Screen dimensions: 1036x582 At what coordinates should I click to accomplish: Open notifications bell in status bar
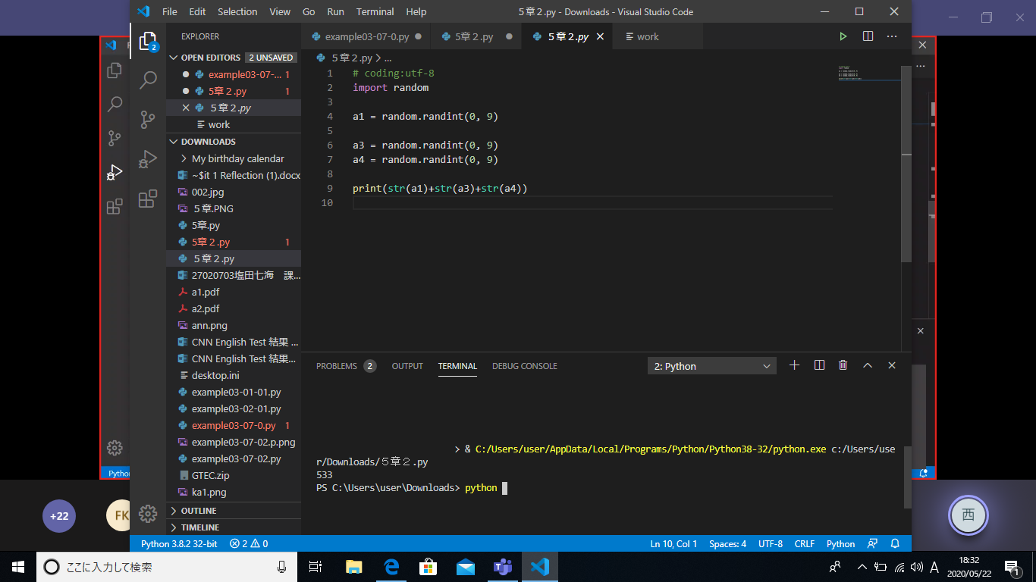click(895, 543)
